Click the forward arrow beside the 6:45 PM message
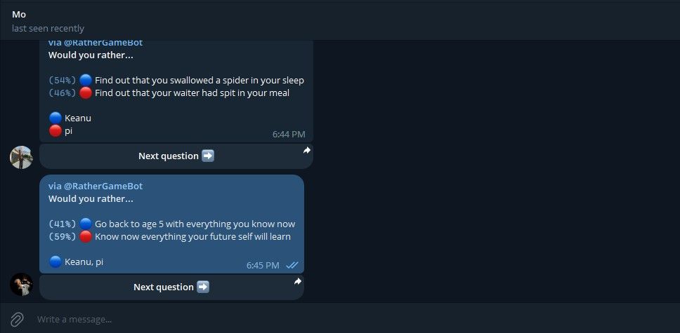This screenshot has height=333, width=680. (x=298, y=281)
